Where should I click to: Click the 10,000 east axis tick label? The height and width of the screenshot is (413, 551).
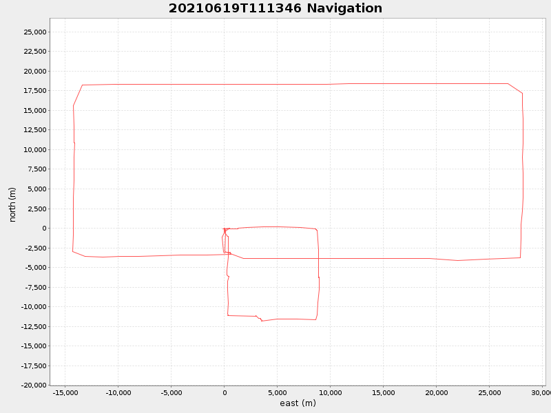pos(331,392)
